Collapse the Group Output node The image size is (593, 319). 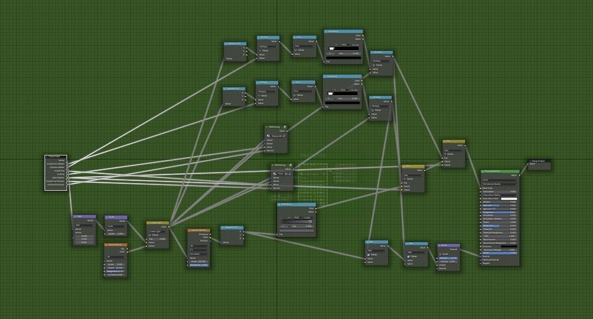(530, 161)
